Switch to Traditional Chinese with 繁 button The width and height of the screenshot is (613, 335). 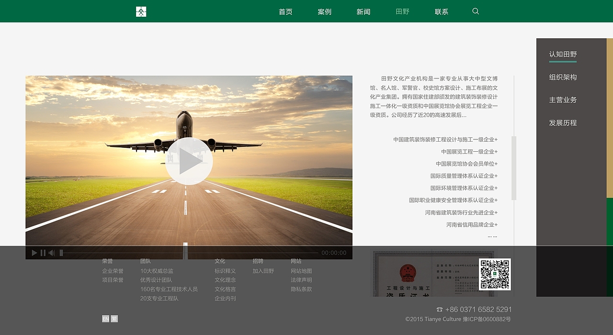tap(114, 319)
